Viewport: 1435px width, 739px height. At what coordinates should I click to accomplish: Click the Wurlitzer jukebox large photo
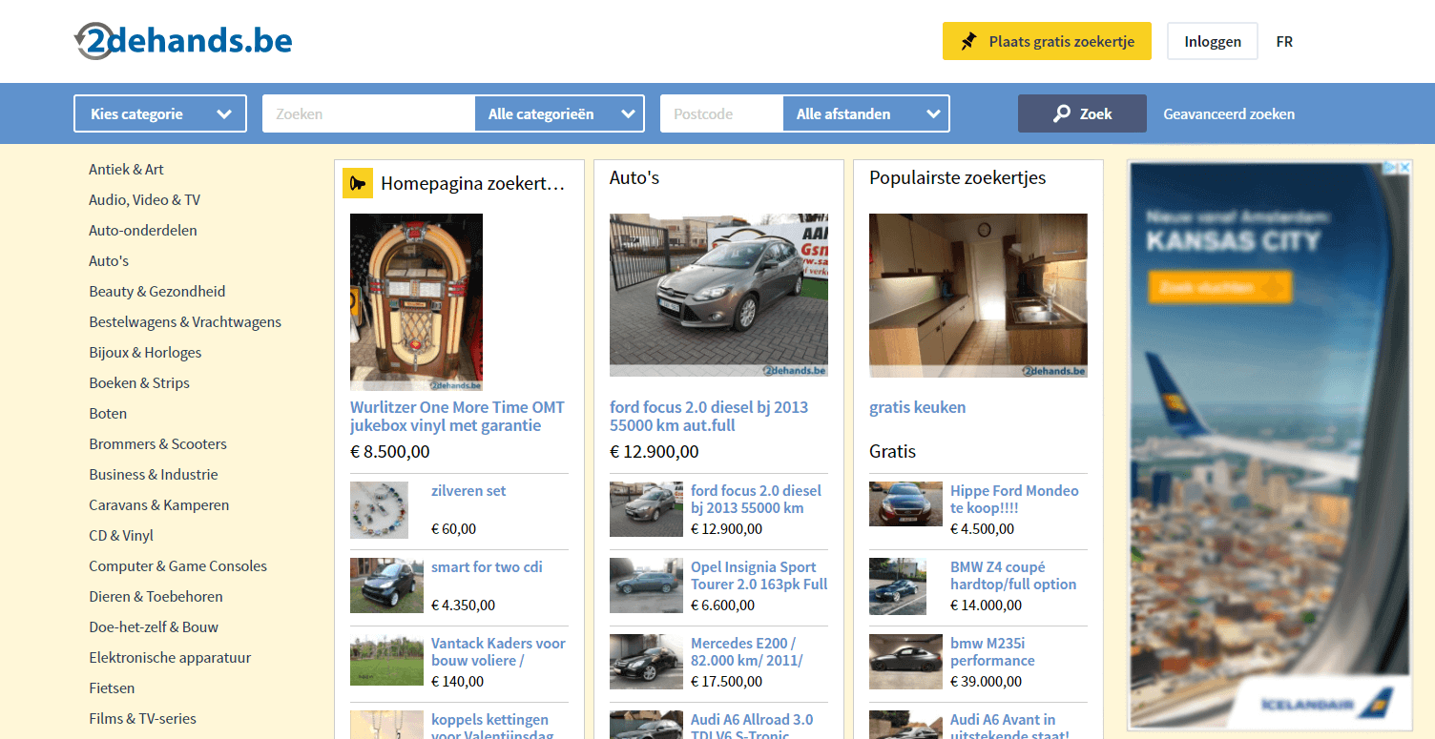416,302
